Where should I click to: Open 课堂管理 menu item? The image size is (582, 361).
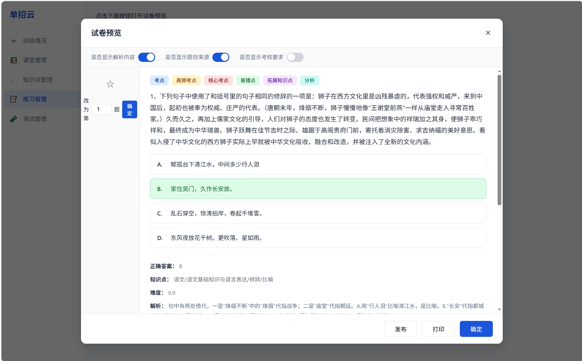[43, 60]
